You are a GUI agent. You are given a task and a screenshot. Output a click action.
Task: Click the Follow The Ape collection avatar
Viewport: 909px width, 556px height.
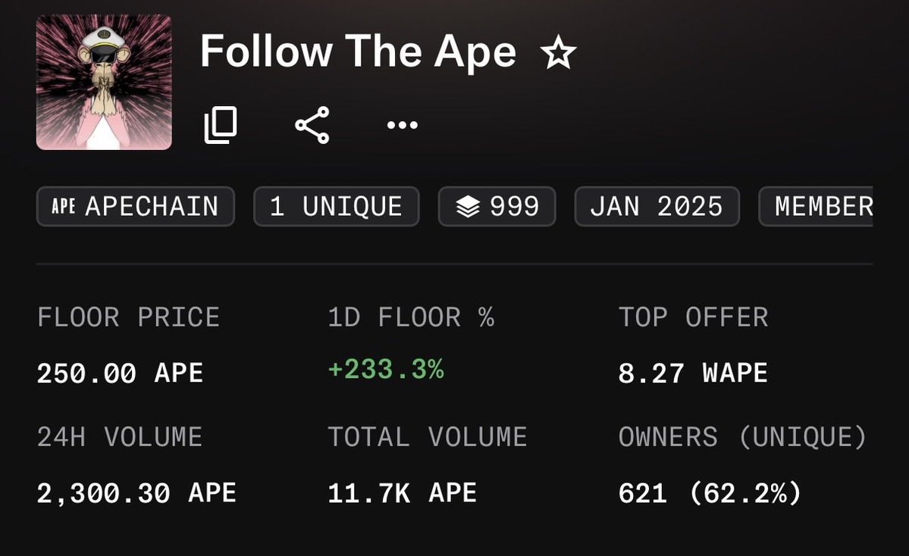(x=104, y=82)
